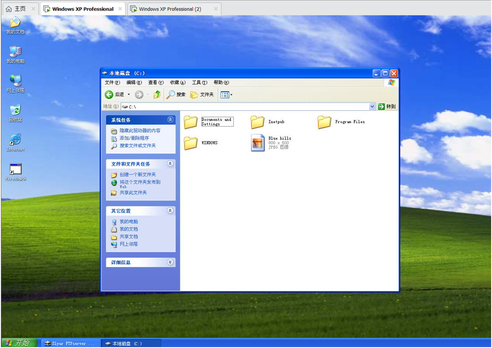Expand the address bar dropdown list

click(372, 106)
